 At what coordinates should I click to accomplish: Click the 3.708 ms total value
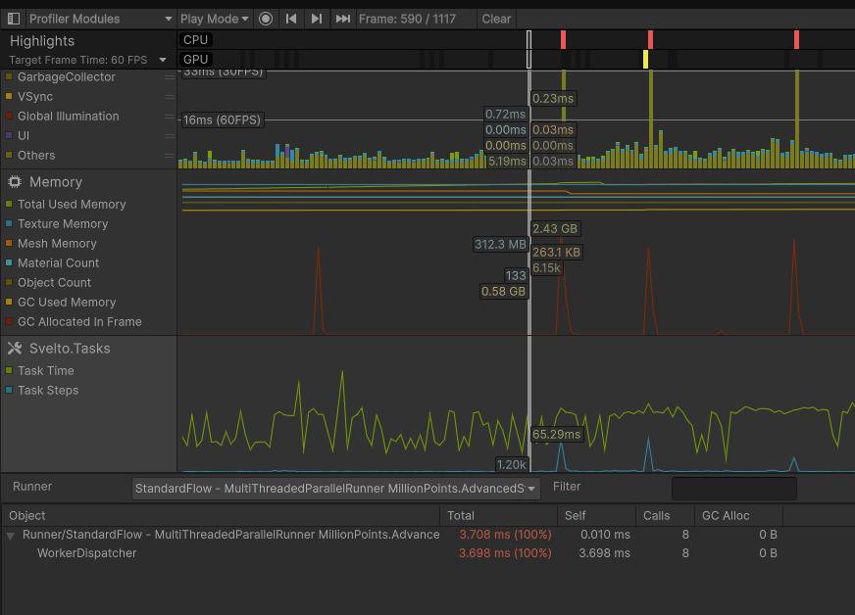(505, 535)
